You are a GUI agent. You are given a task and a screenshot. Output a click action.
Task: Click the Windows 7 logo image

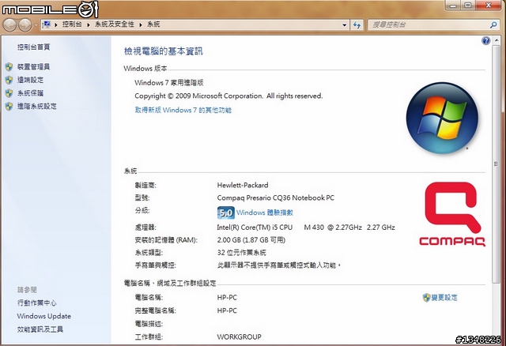pos(442,118)
